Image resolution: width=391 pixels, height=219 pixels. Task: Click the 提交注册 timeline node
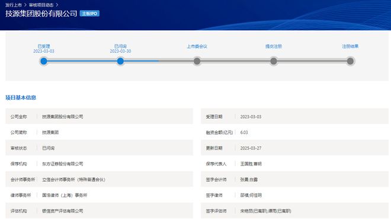coord(274,61)
